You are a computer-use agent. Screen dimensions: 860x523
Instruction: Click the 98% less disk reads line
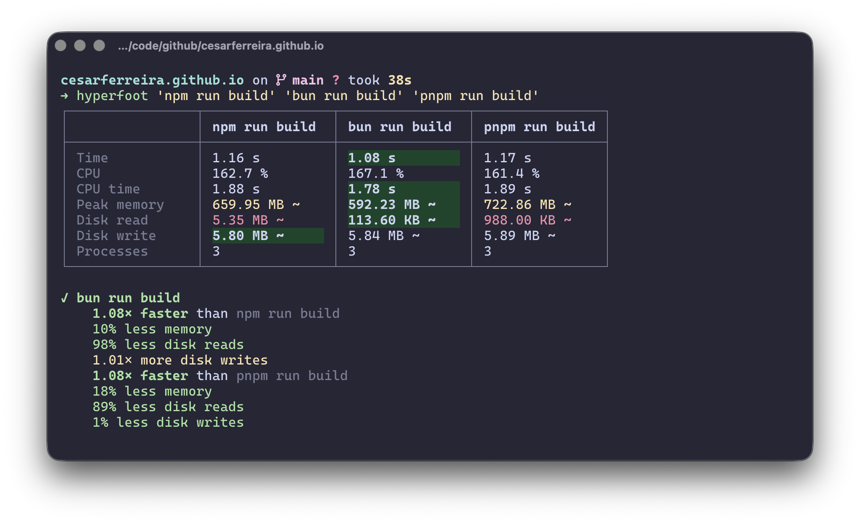(168, 345)
